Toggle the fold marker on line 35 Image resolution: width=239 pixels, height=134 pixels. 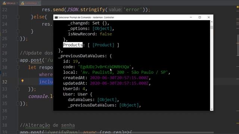click(x=18, y=103)
